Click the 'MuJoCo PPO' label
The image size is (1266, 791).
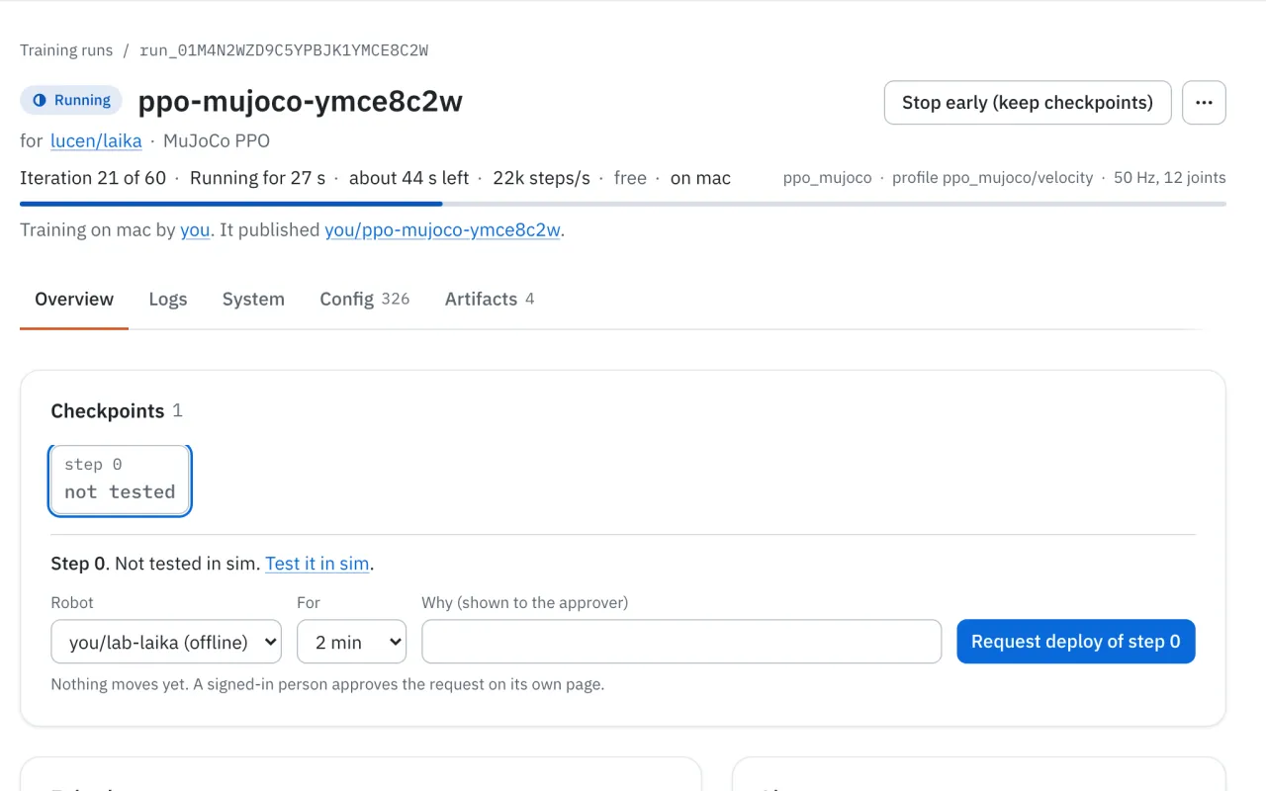coord(217,140)
